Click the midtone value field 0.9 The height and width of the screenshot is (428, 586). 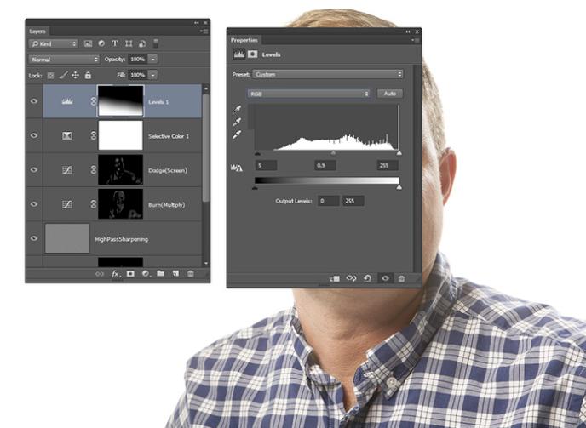click(325, 165)
